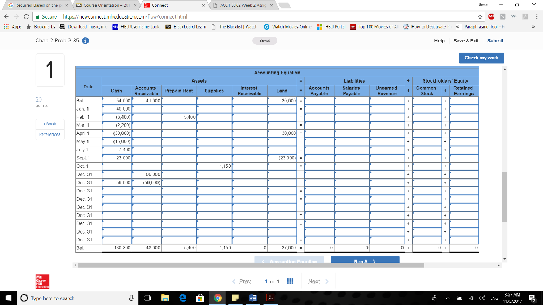Image resolution: width=543 pixels, height=305 pixels.
Task: Open Paraphrasing Tool bookmark
Action: click(480, 26)
